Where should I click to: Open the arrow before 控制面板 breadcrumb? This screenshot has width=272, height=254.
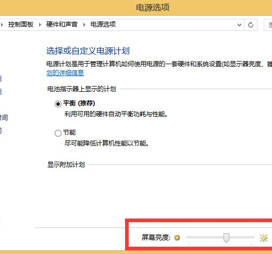coord(2,25)
